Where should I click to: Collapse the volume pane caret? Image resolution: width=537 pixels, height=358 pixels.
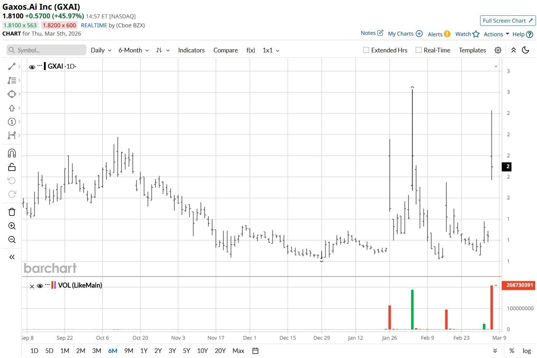coord(496,286)
